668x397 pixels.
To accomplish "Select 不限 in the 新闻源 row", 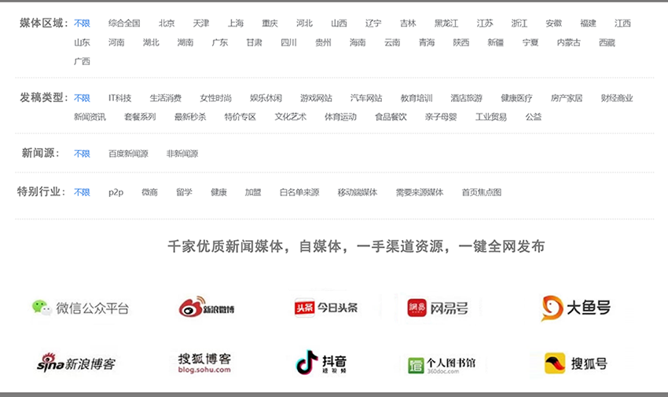I will (82, 153).
